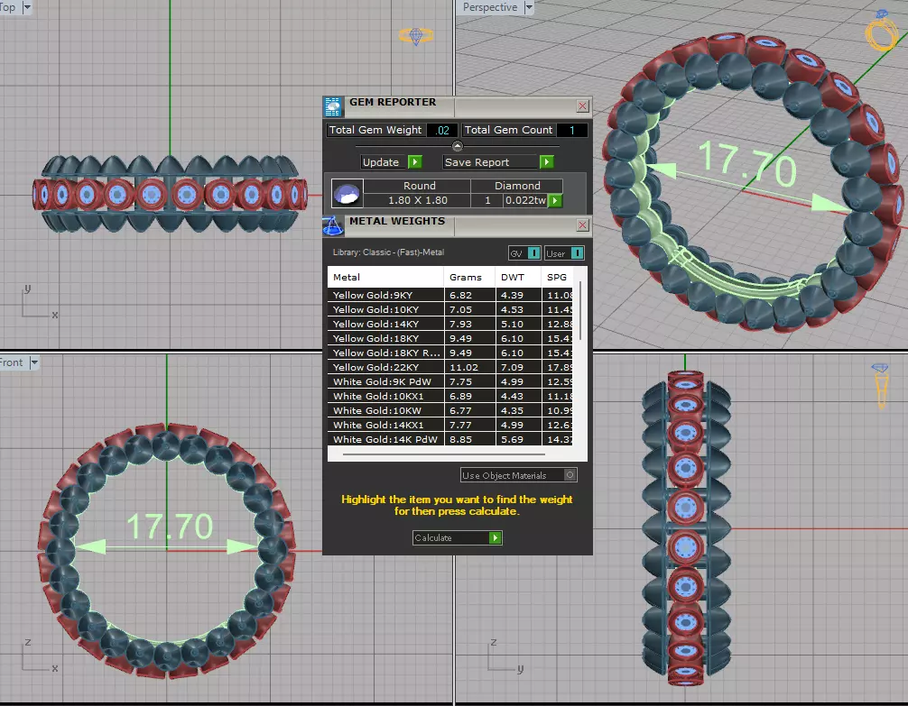Close the Gem Reporter panel
Image resolution: width=908 pixels, height=706 pixels.
coord(582,105)
